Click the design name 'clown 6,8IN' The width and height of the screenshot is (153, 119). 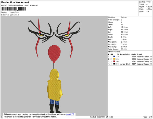[x=15, y=12]
